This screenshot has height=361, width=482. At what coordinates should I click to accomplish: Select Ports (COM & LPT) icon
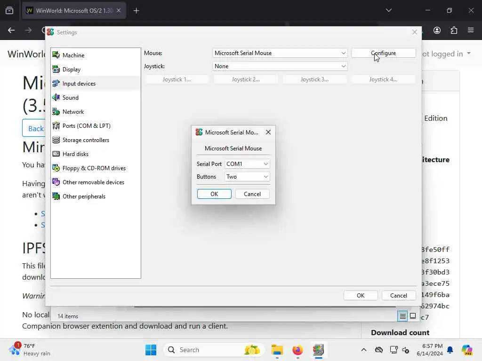click(56, 126)
